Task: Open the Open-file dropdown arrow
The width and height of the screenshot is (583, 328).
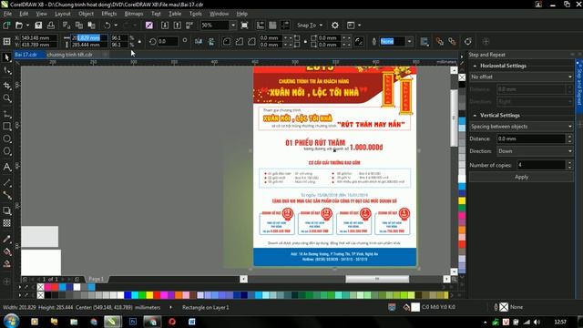Action: pos(27,26)
